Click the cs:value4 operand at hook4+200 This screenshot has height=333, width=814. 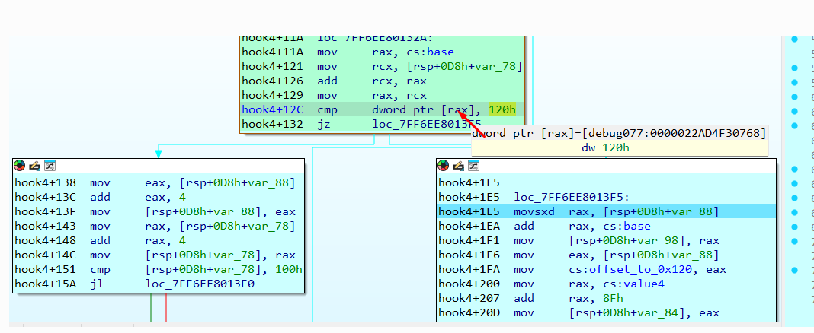632,284
